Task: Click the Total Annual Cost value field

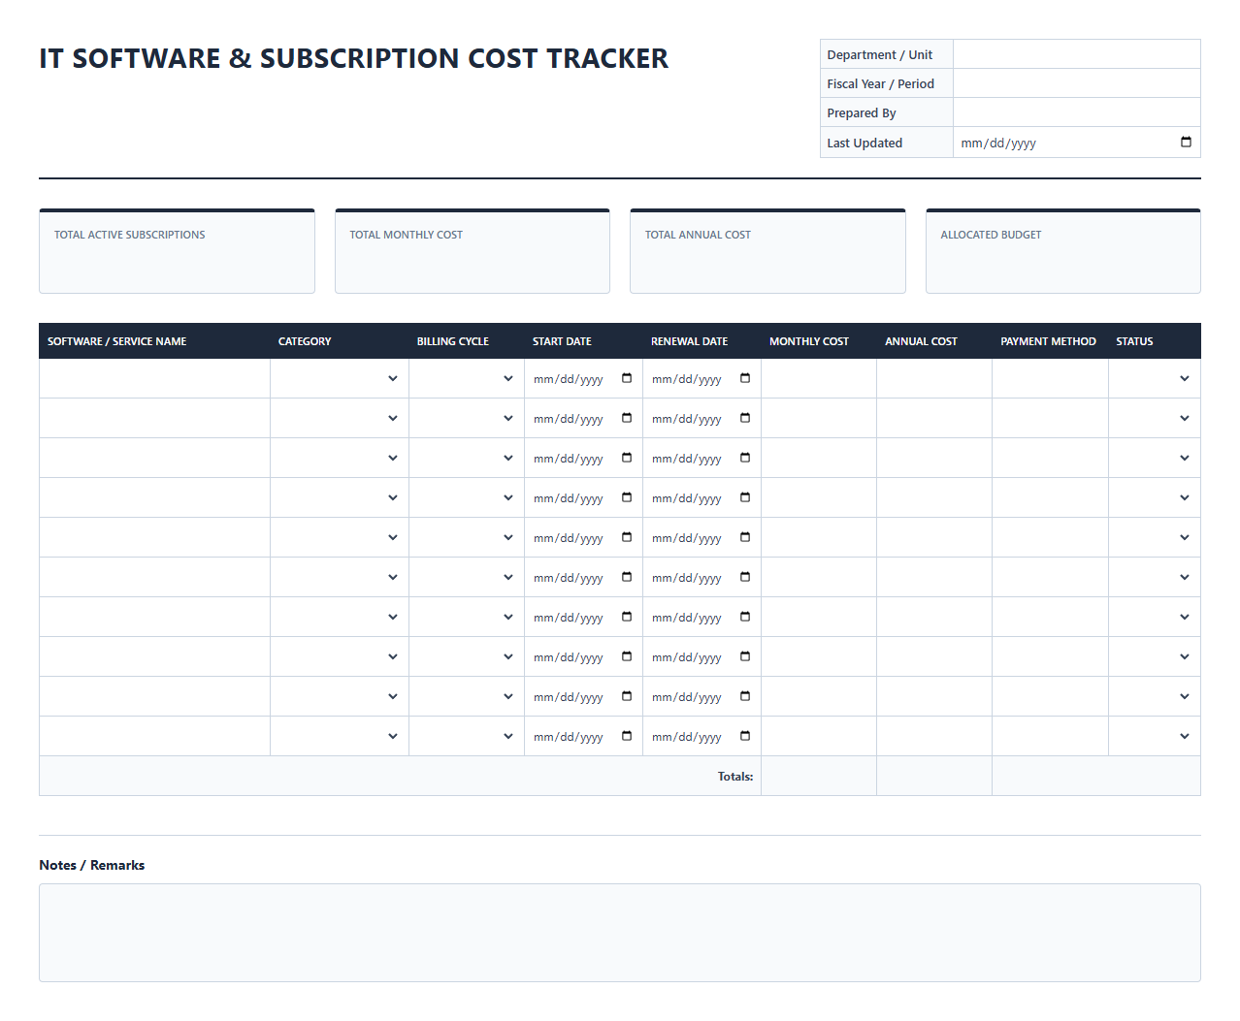Action: click(767, 266)
